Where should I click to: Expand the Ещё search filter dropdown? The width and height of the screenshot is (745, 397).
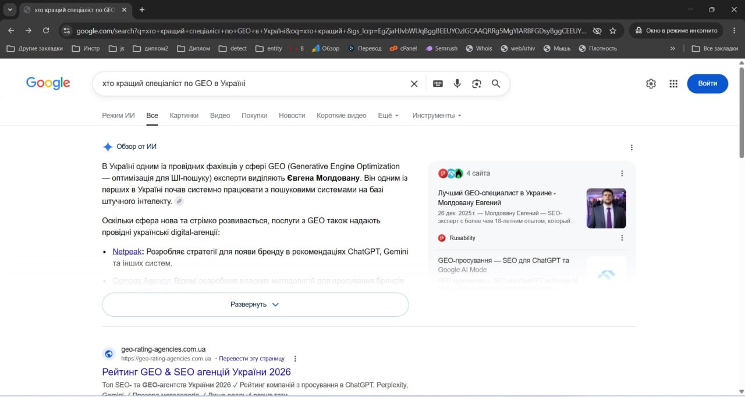(388, 116)
